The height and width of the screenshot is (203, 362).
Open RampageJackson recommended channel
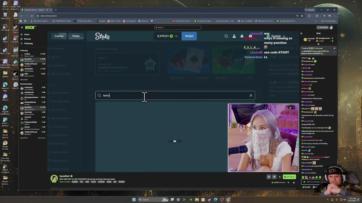(33, 98)
